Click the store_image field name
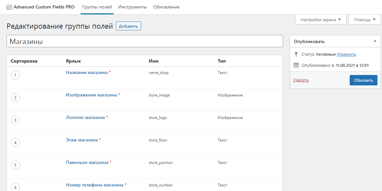The image size is (382, 191). [x=159, y=95]
